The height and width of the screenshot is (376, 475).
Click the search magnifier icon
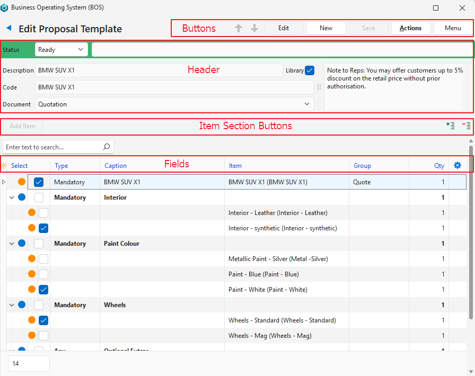106,147
